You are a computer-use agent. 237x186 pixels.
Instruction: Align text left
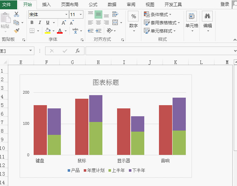point(91,23)
